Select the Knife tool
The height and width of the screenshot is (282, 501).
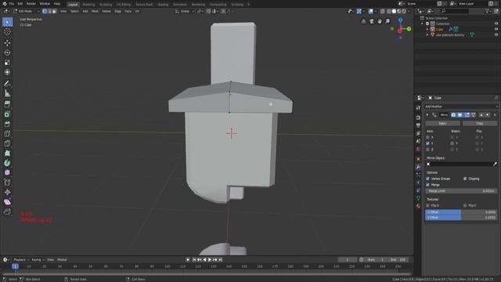(x=7, y=143)
